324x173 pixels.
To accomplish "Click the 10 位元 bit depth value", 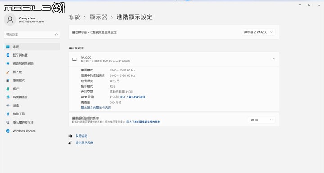I will [x=114, y=81].
